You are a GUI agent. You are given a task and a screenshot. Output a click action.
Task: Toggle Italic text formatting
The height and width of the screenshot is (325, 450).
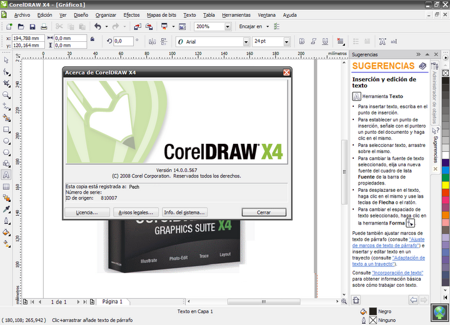314,41
